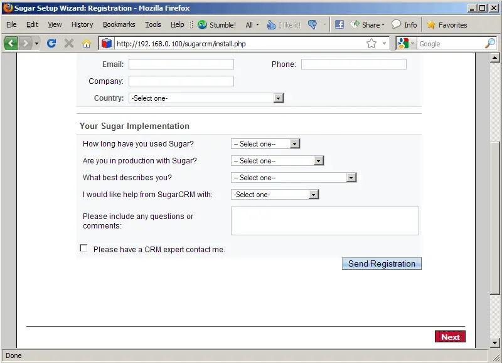Open the help from SugarCRM with dropdown
This screenshot has width=502, height=363.
coord(275,195)
